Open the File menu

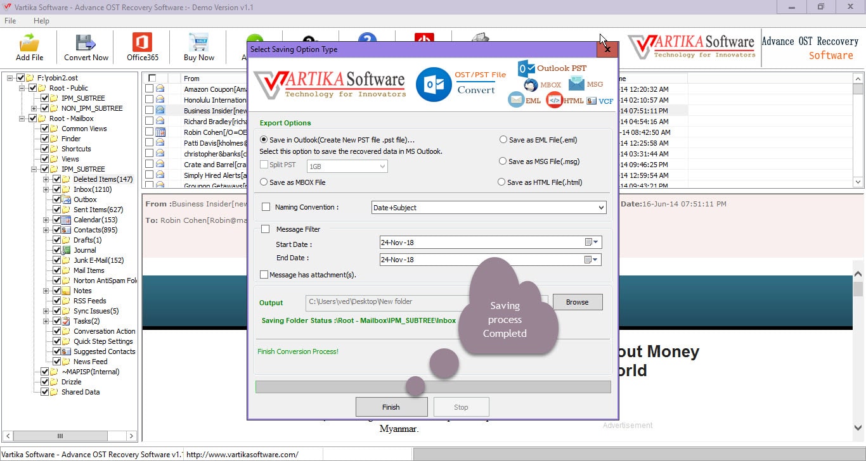(x=10, y=21)
